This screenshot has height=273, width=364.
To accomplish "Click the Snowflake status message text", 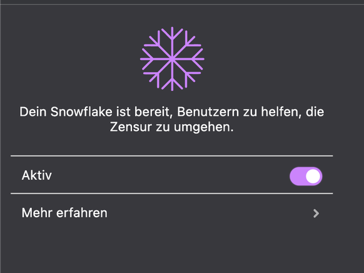I will click(172, 120).
